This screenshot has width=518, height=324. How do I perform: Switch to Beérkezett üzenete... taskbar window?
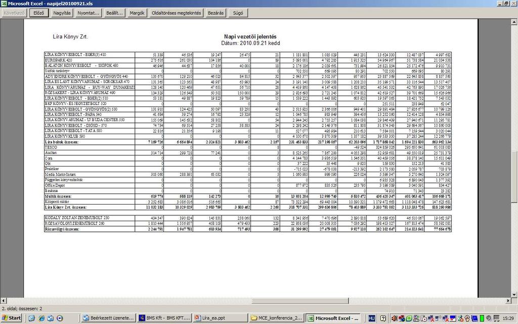108,318
